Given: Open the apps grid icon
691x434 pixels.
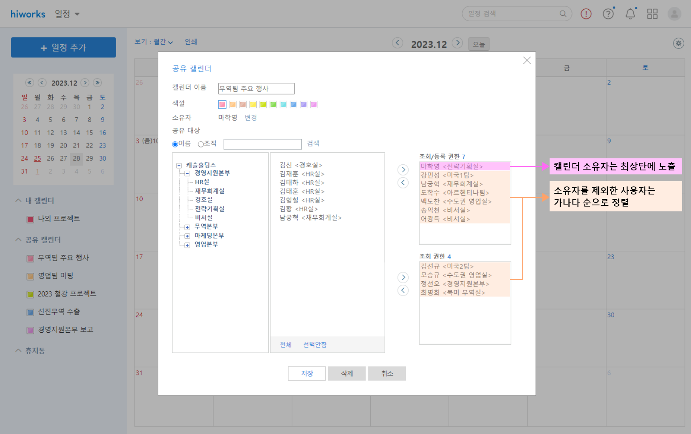Looking at the screenshot, I should point(652,14).
